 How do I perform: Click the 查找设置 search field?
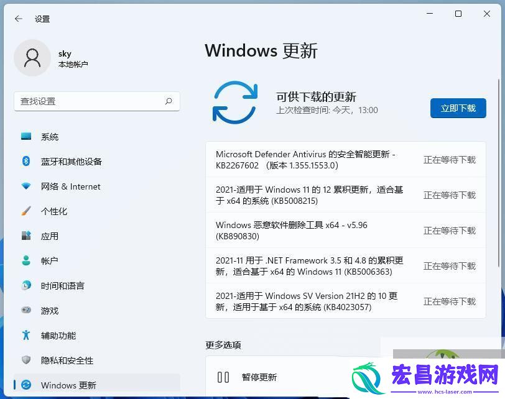tap(96, 101)
